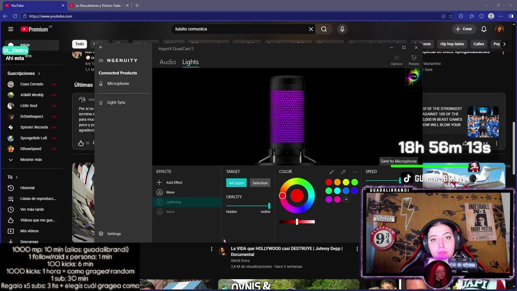Click the Crear button
The image size is (517, 291).
464,29
